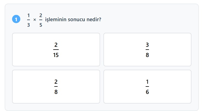Select the 1/6 answer card
The height and width of the screenshot is (111, 203).
coord(147,86)
